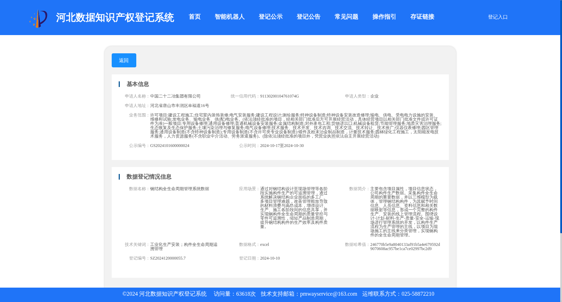Image resolution: width=562 pixels, height=302 pixels.
Task: Select the 业务范围 description paragraph
Action: [x=296, y=126]
